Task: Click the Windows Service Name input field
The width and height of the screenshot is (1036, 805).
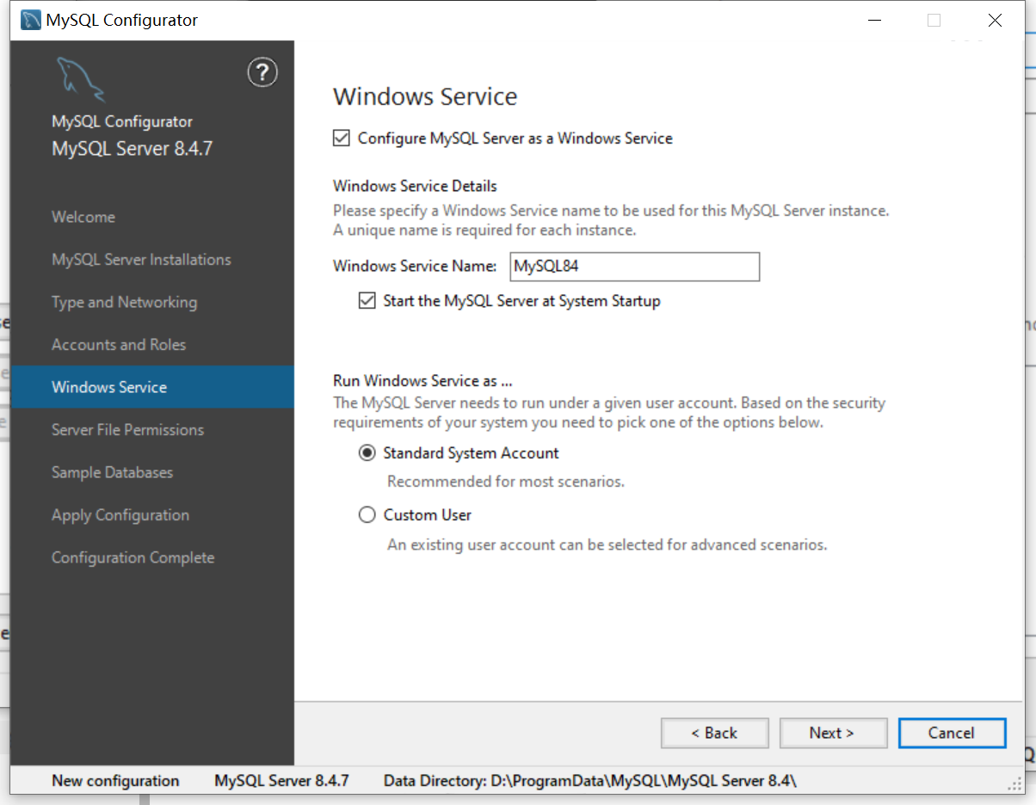Action: [x=635, y=267]
